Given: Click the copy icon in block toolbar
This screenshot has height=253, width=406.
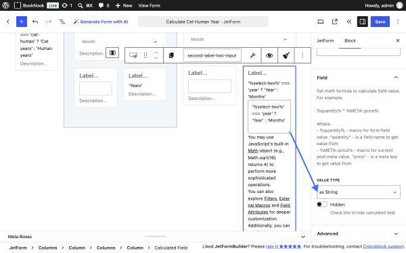Looking at the screenshot, I should 171,55.
